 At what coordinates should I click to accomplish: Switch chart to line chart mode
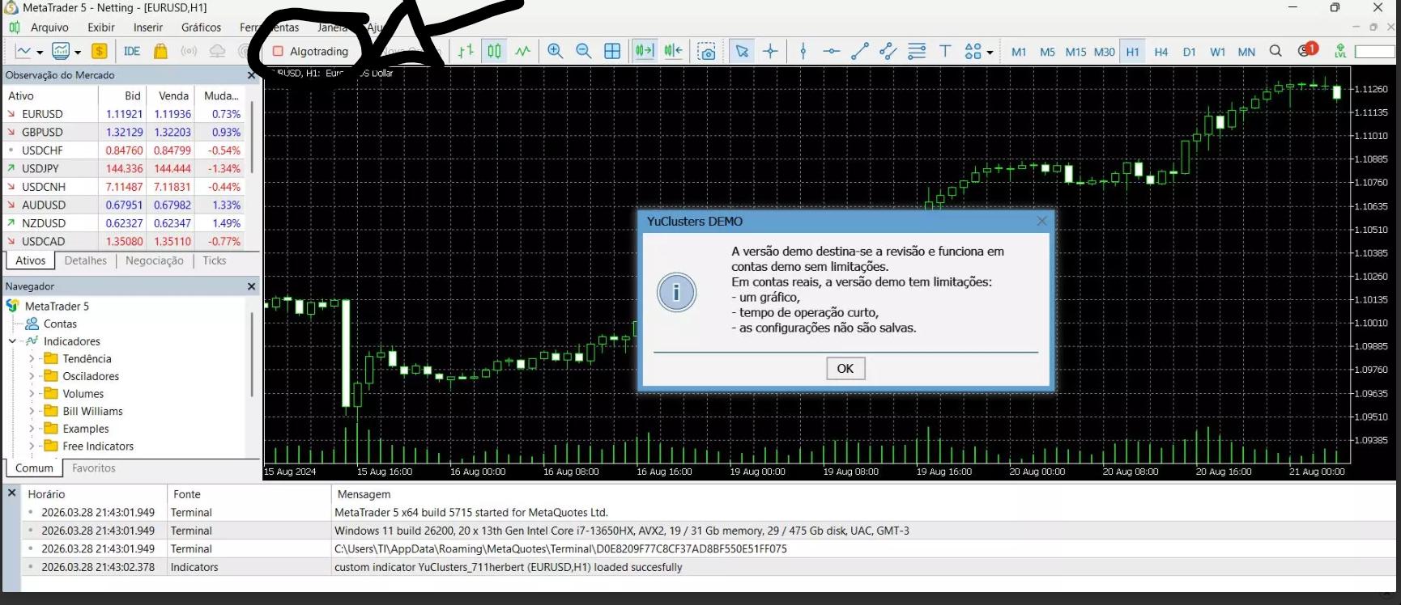pos(523,51)
